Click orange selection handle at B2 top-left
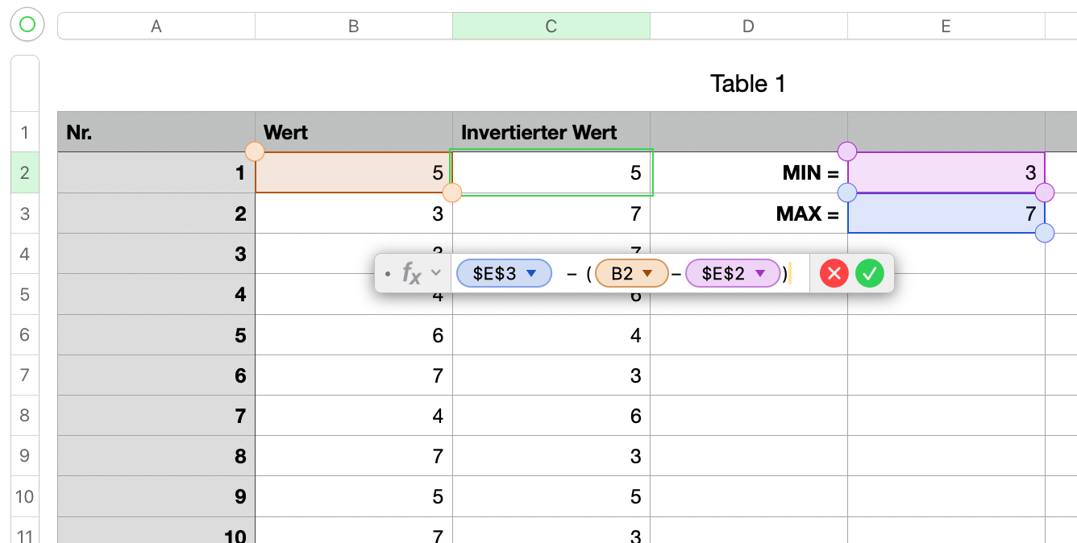 [255, 151]
